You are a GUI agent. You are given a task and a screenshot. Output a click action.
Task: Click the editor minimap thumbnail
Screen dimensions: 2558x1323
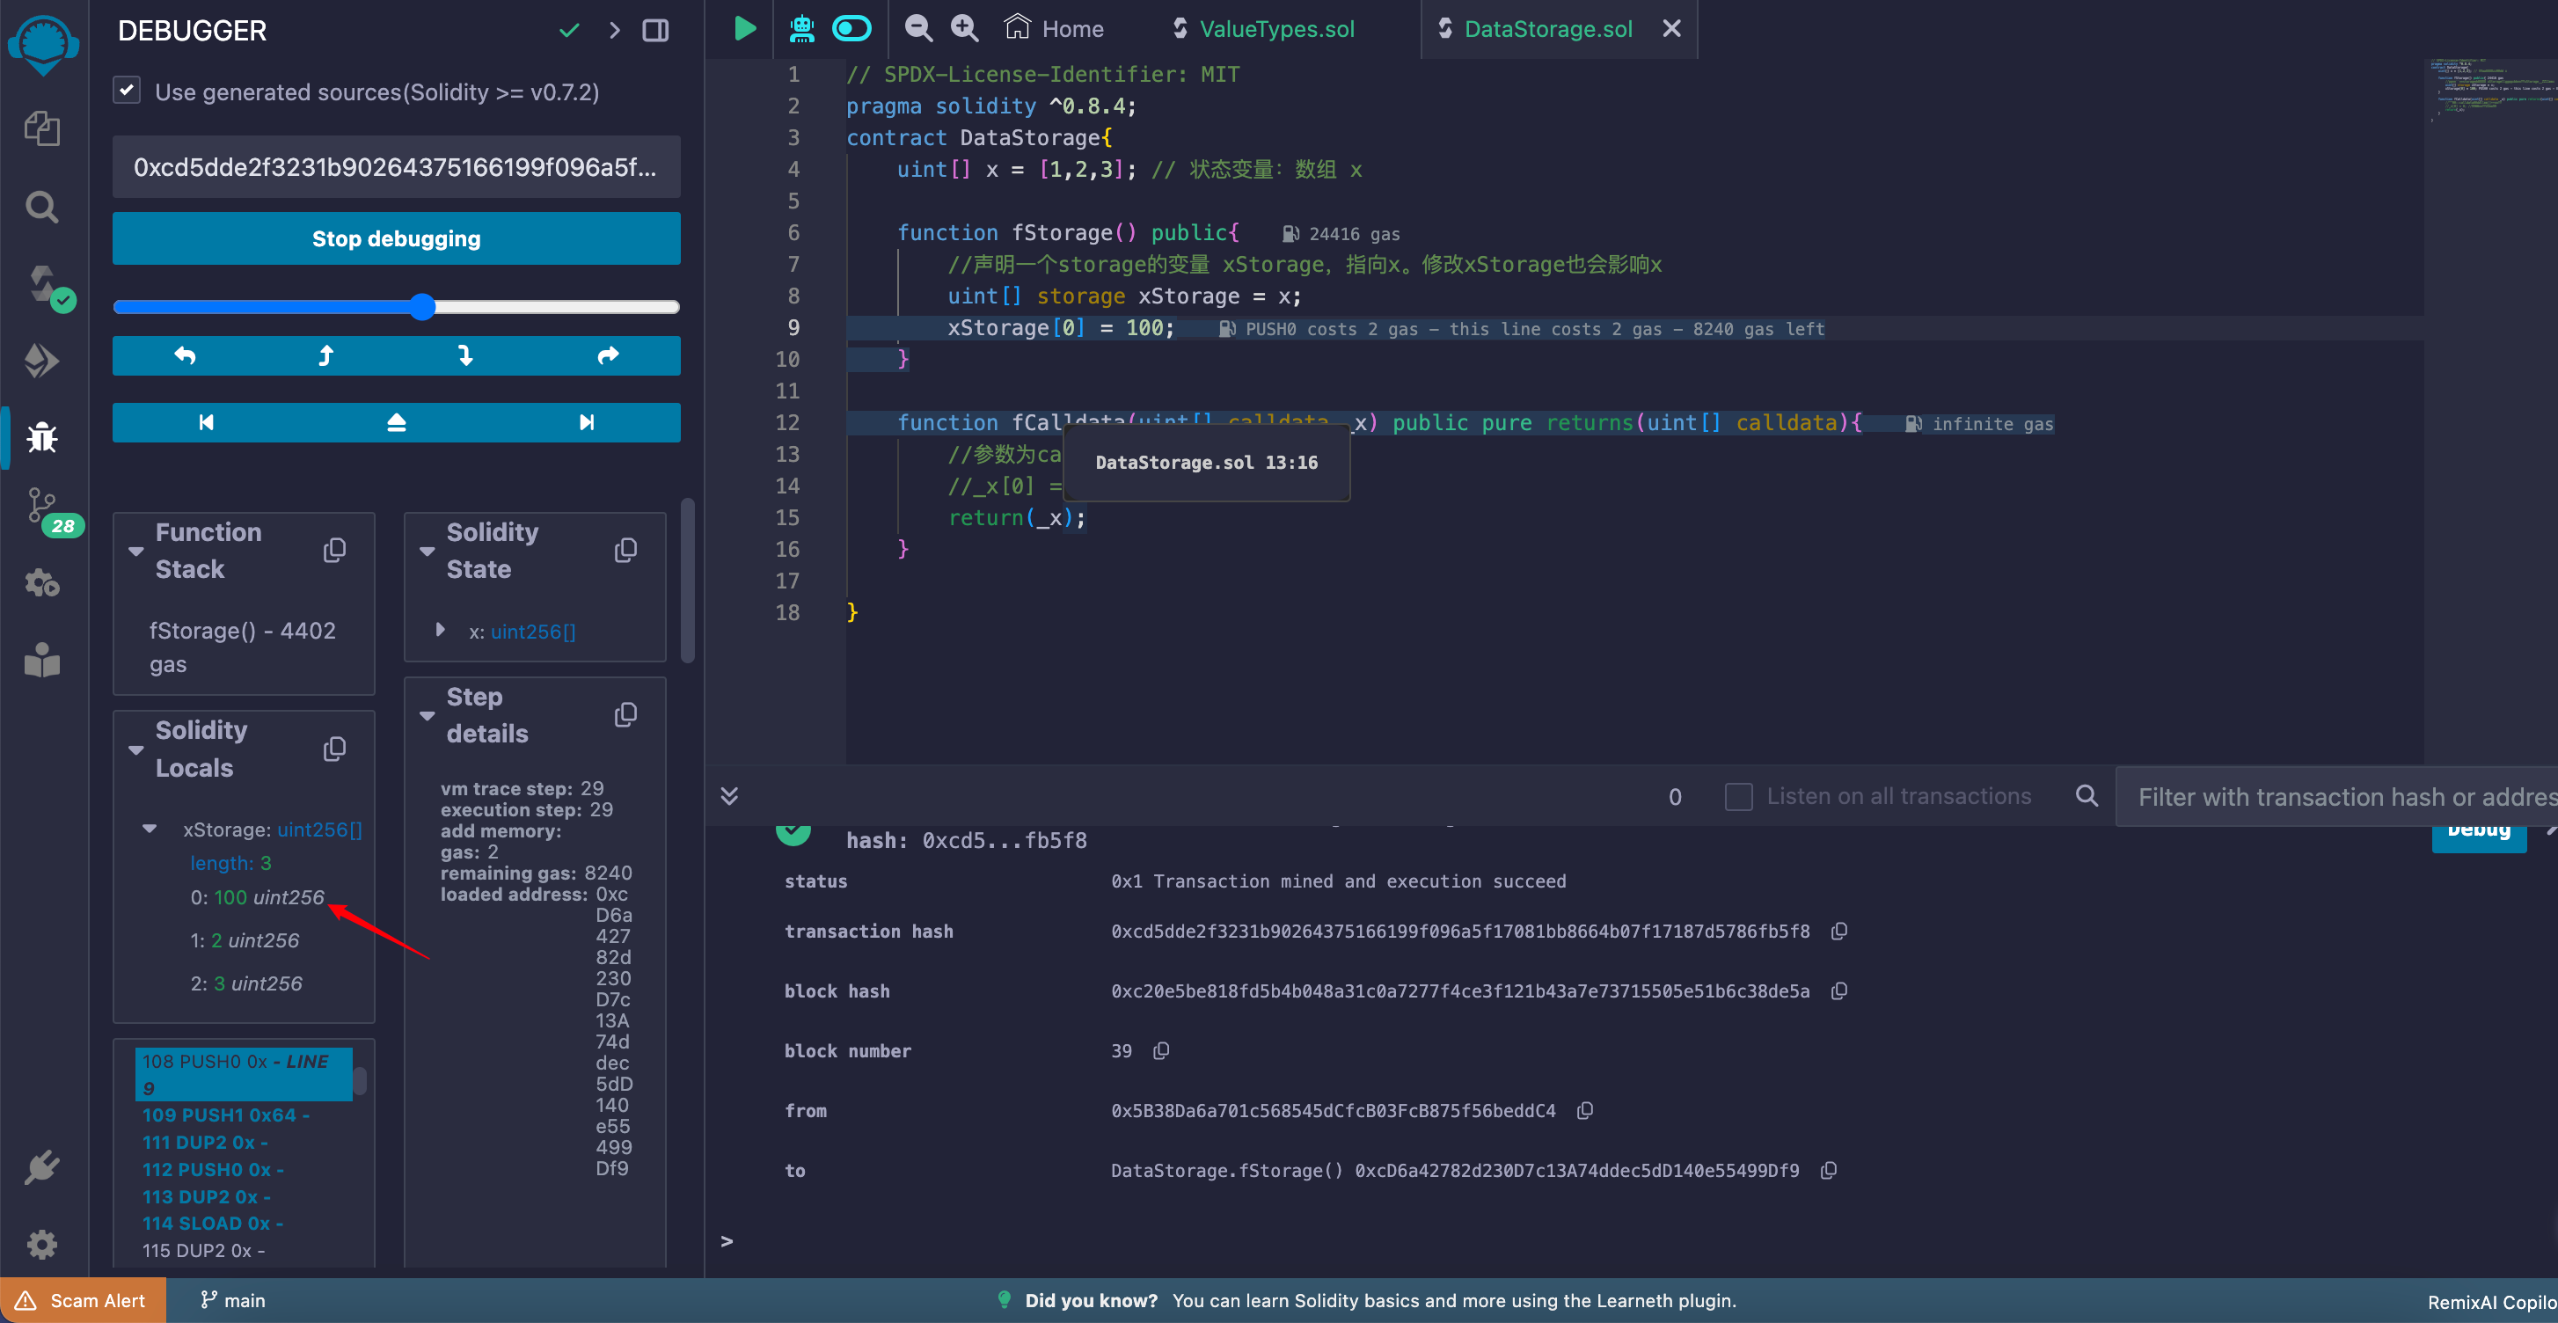coord(2490,91)
